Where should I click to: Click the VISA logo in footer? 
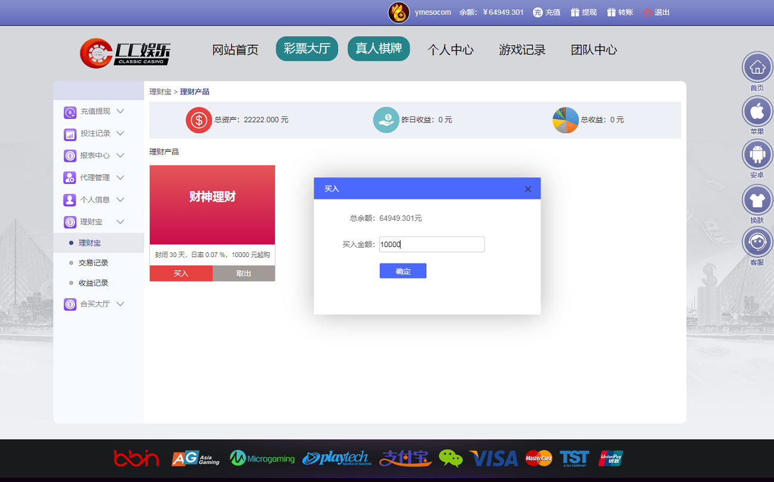click(494, 458)
